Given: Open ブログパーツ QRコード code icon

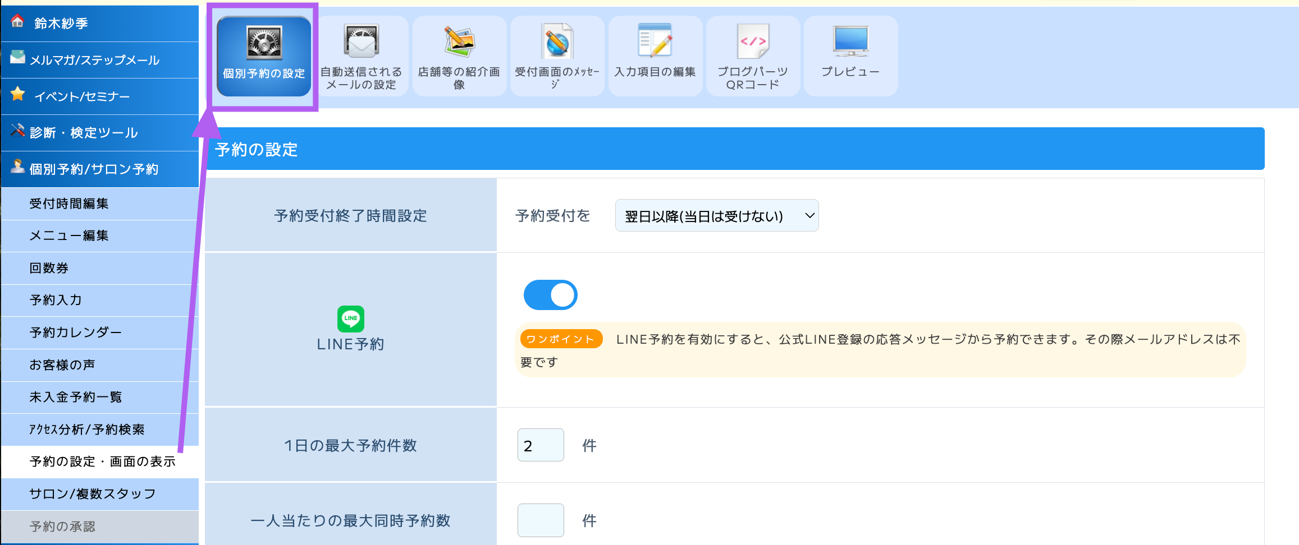Looking at the screenshot, I should tap(752, 41).
